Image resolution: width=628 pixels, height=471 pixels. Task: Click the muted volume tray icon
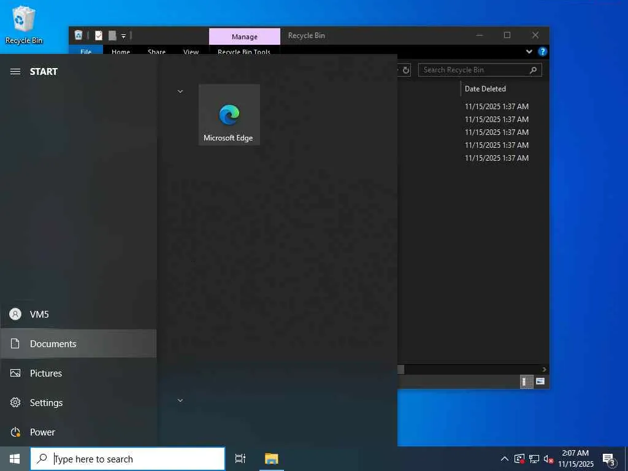coord(548,459)
